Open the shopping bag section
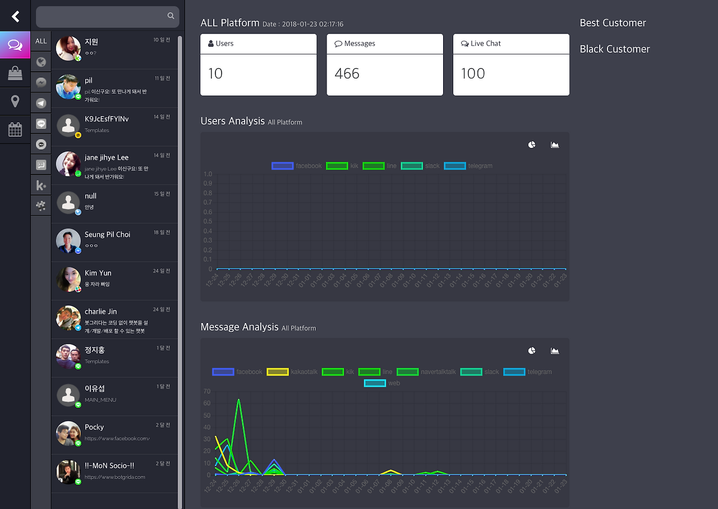Image resolution: width=718 pixels, height=509 pixels. (x=15, y=73)
